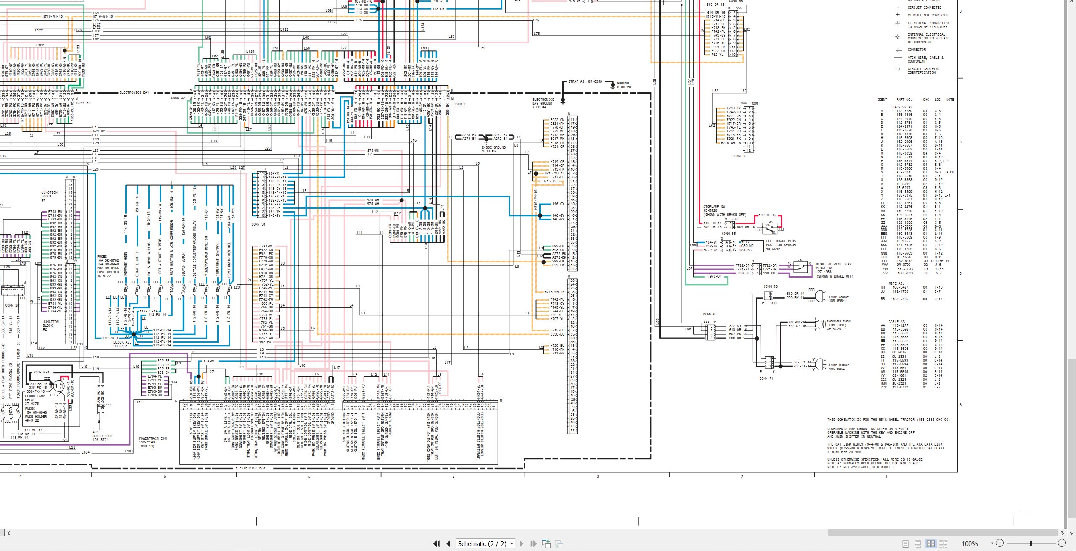The image size is (1076, 551).
Task: Click the BLOCK AS. 9G-8451 label
Action: pos(122,344)
